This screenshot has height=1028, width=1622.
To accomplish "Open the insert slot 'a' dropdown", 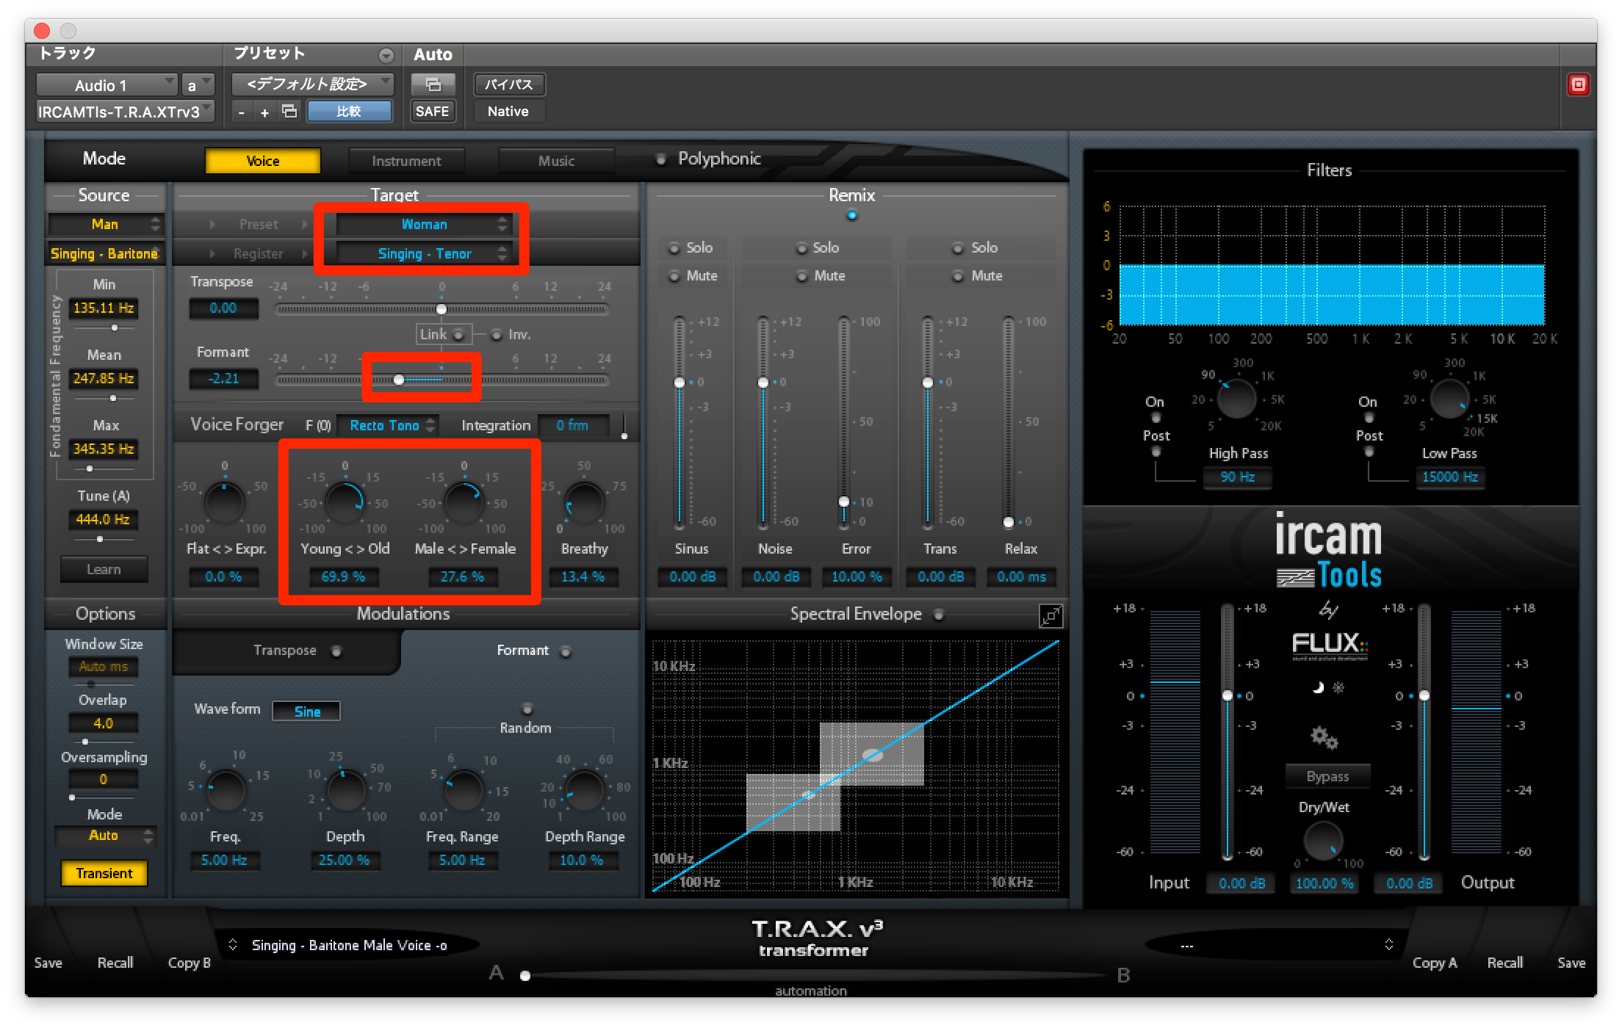I will point(198,84).
